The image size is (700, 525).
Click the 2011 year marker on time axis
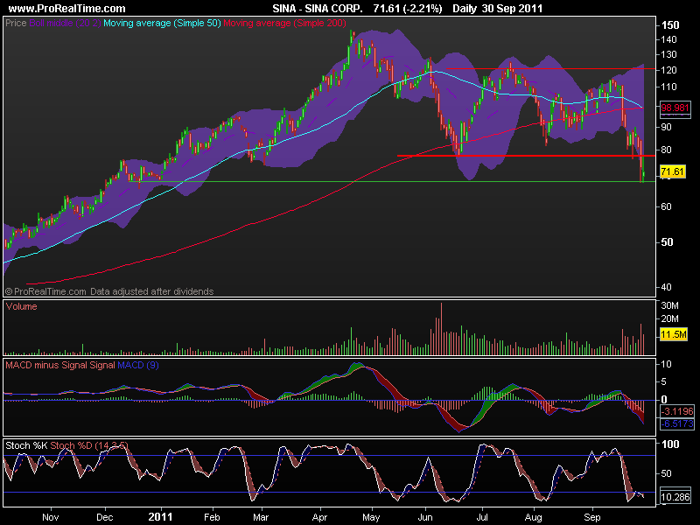(x=160, y=517)
